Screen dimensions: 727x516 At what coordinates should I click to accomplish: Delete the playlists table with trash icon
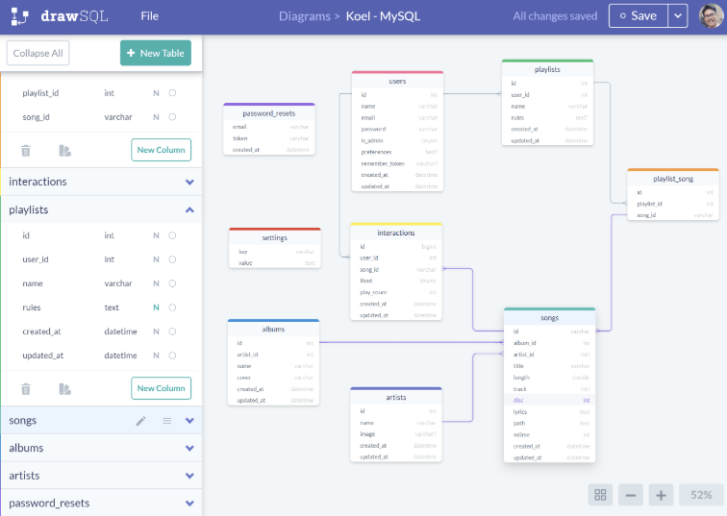tap(26, 389)
